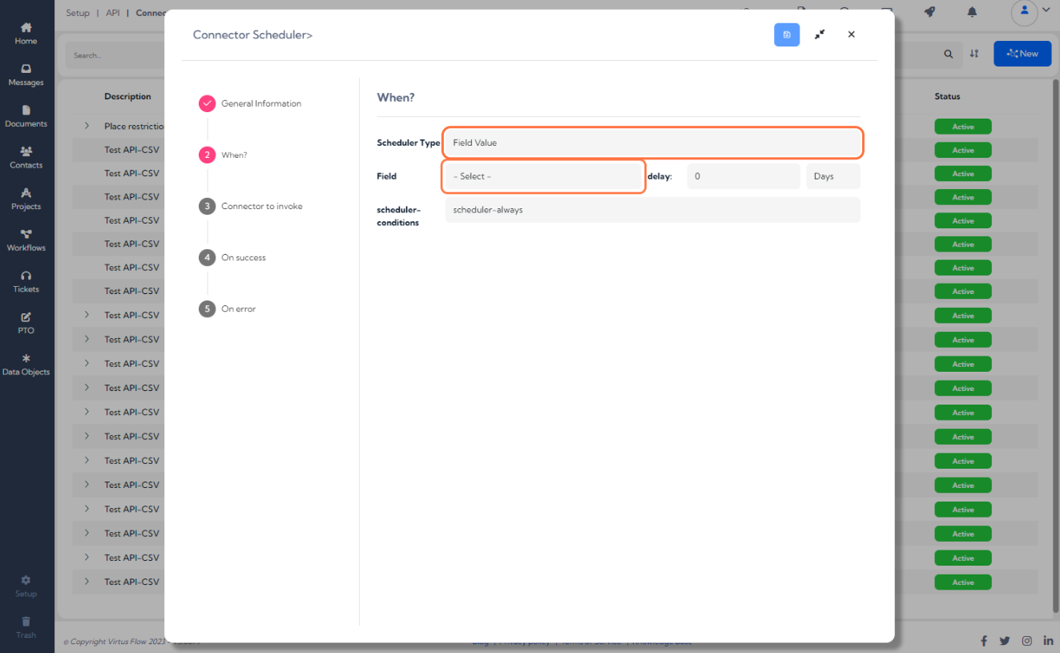The image size is (1060, 653).
Task: Shrink the modal with the collapse arrows icon
Action: 820,34
